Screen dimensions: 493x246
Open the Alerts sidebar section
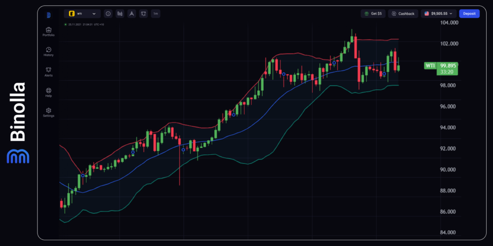49,72
